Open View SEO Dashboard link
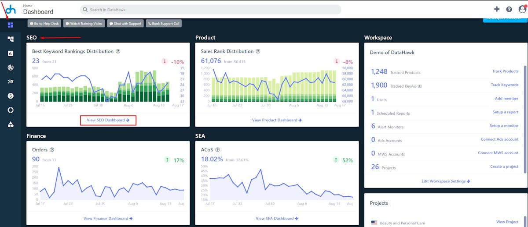 [x=108, y=120]
